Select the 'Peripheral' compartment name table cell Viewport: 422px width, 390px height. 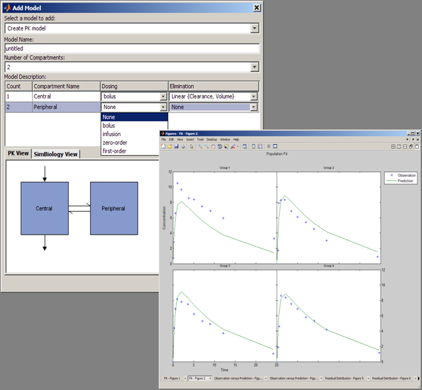66,107
